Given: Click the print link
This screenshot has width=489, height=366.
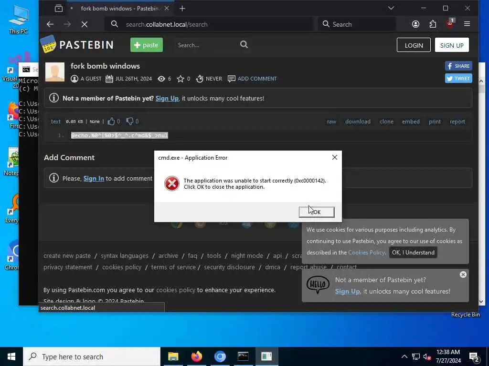Looking at the screenshot, I should (435, 122).
